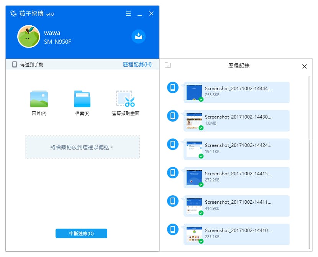Click phone icon beside Screenshot_20171002-14411 entry
This screenshot has width=318, height=257.
[x=172, y=201]
